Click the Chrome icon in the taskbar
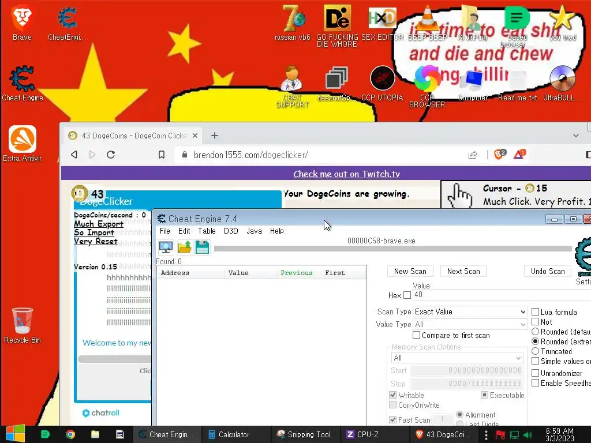The height and width of the screenshot is (443, 591). 70,434
